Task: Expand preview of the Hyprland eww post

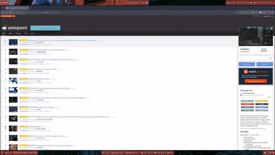Action: 20,81
